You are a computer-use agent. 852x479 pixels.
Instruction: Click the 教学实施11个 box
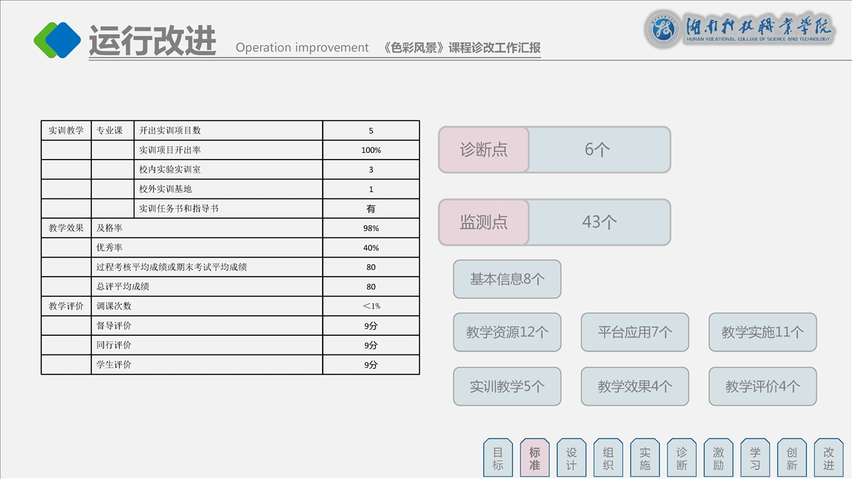click(762, 332)
